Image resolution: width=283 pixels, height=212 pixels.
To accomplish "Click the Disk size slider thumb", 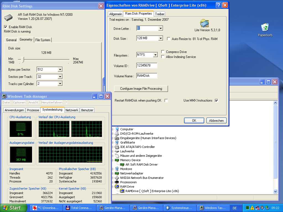I will 23,60.
